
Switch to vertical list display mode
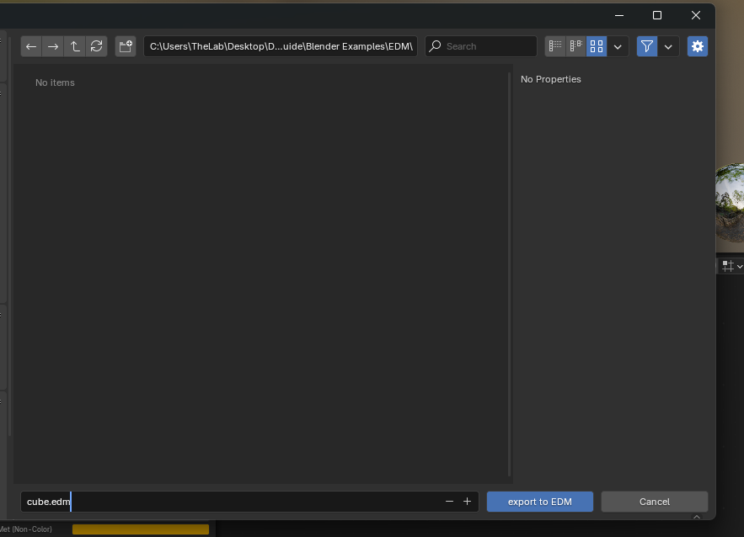pyautogui.click(x=555, y=46)
